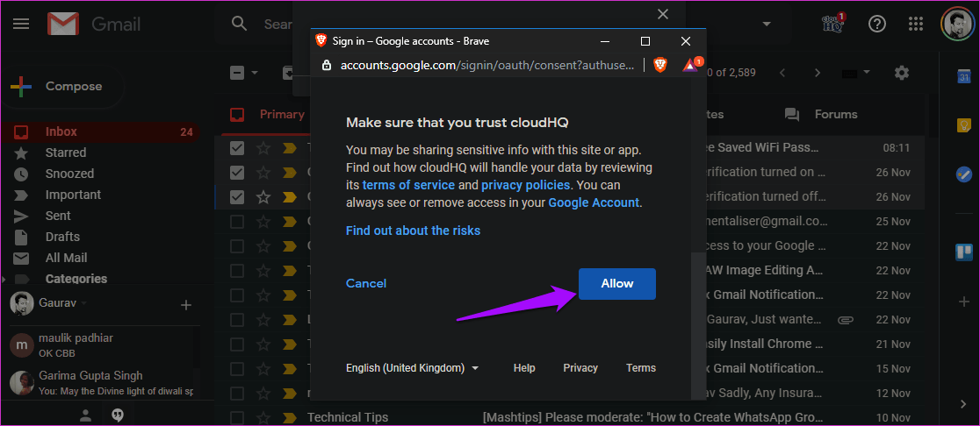This screenshot has width=980, height=426.
Task: Get add-ons with the side panel plus icon
Action: [963, 302]
